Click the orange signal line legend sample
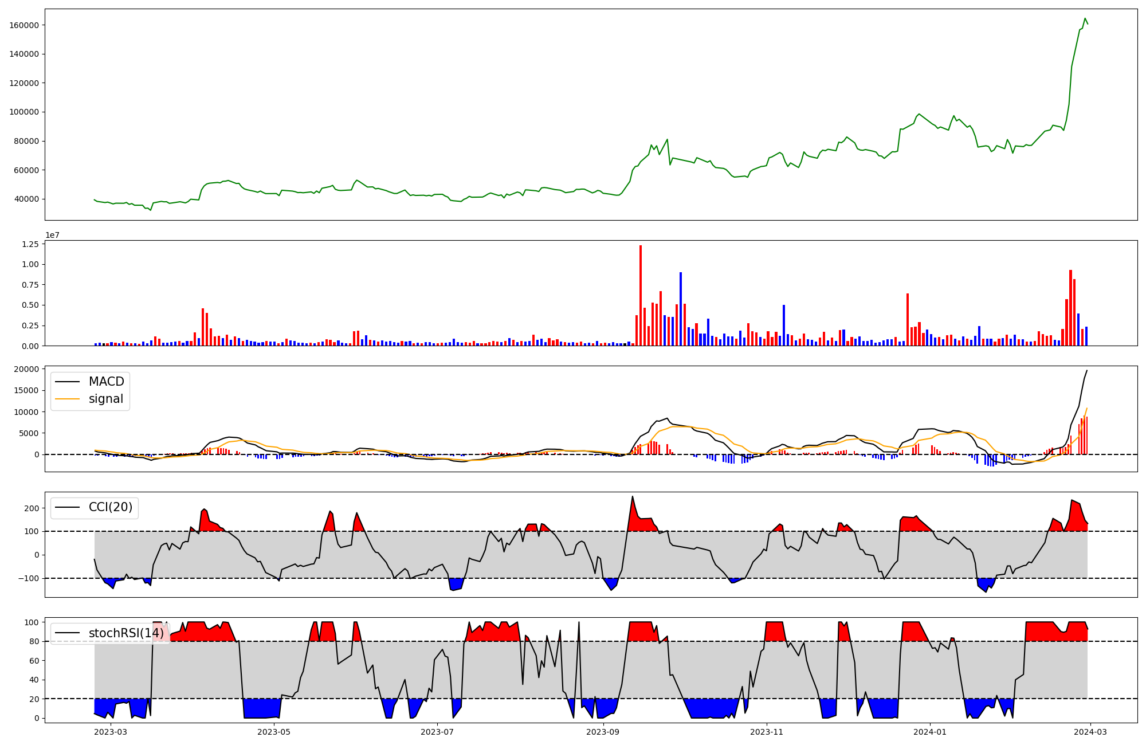 click(x=67, y=399)
